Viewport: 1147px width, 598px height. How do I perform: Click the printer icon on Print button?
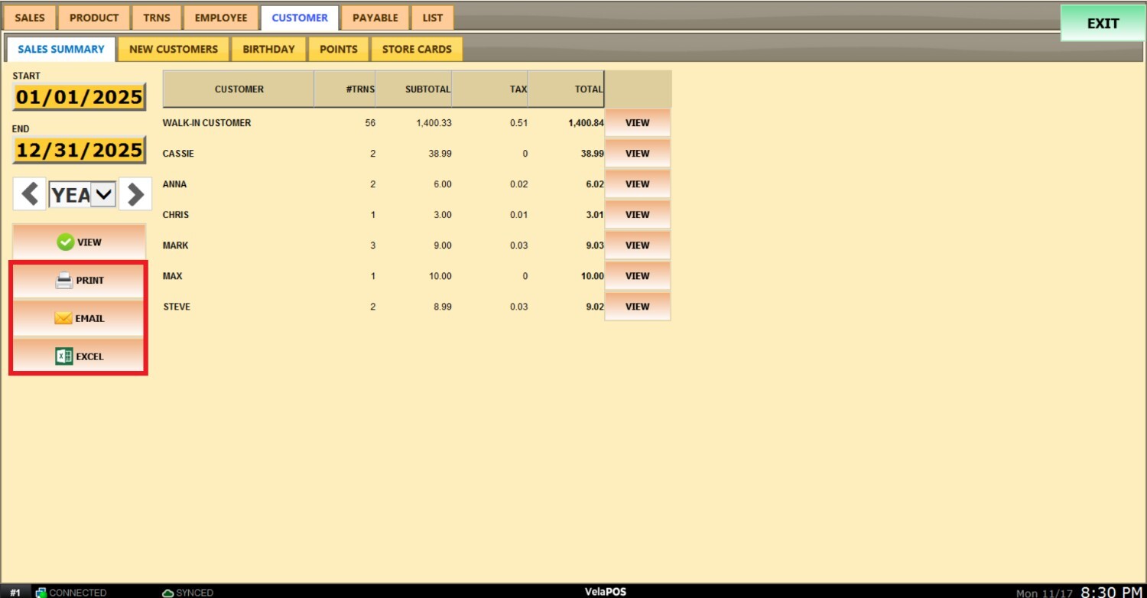(x=64, y=281)
